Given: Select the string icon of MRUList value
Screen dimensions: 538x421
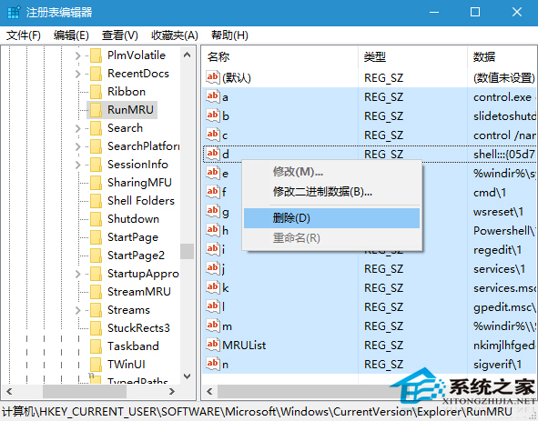Looking at the screenshot, I should pos(213,345).
